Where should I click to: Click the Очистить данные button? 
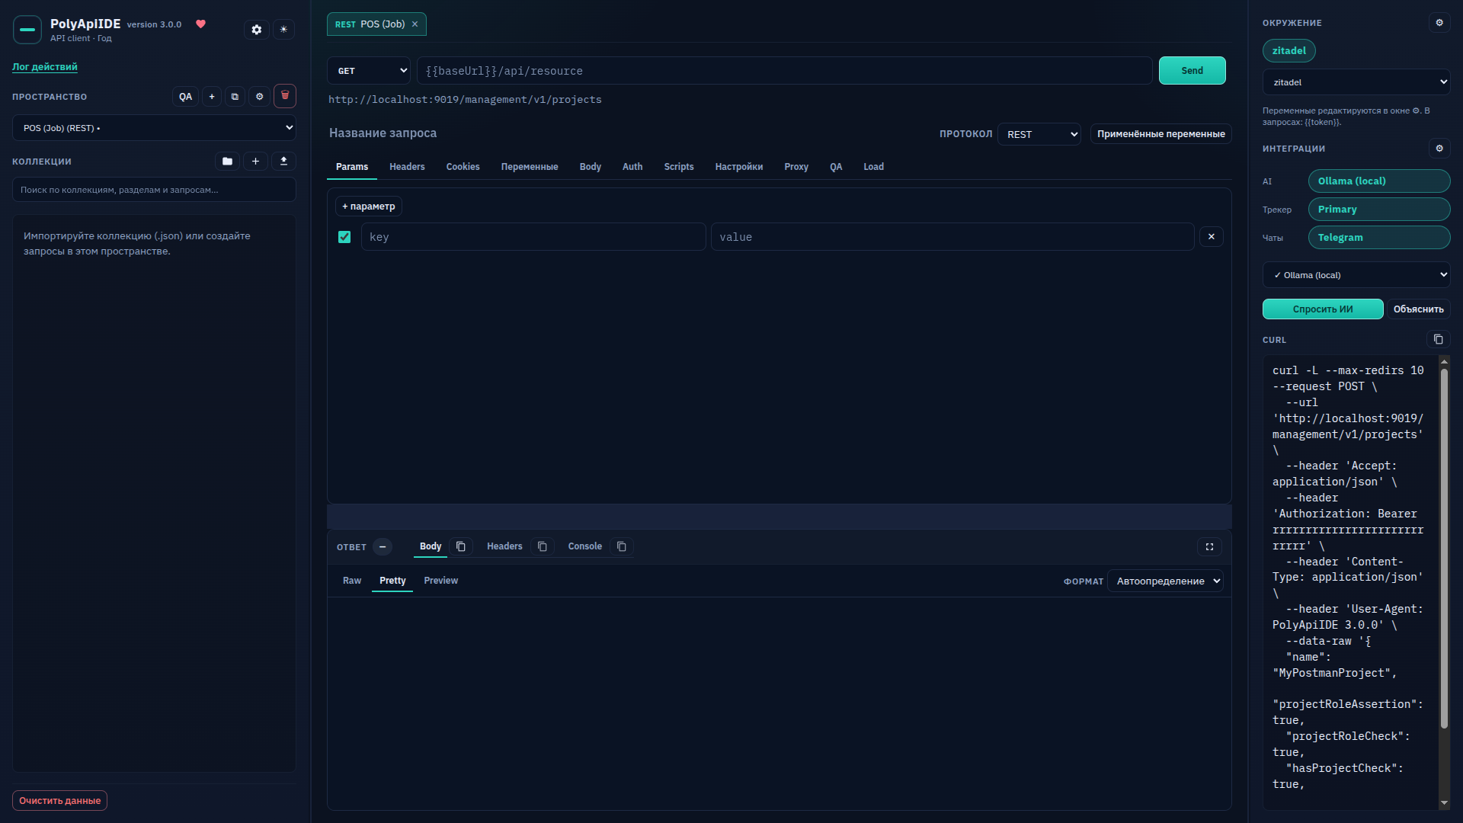click(59, 801)
